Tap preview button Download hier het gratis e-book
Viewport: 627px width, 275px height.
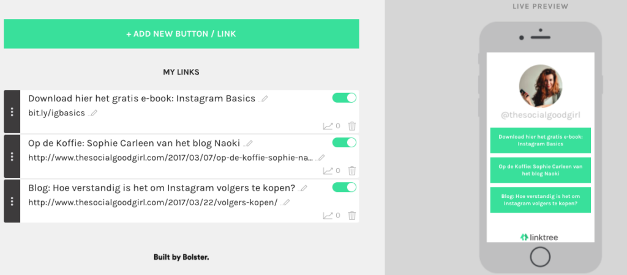coord(540,140)
